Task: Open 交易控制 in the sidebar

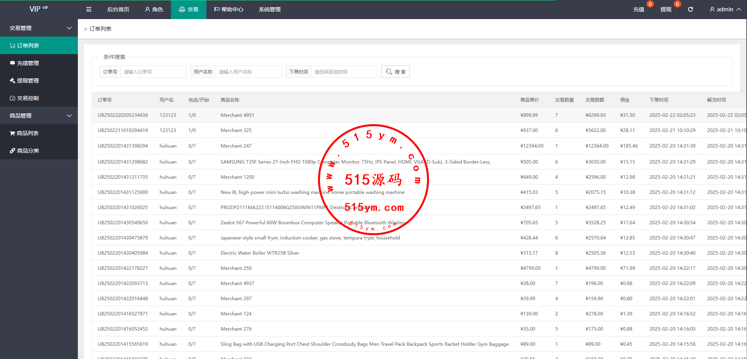Action: 39,98
